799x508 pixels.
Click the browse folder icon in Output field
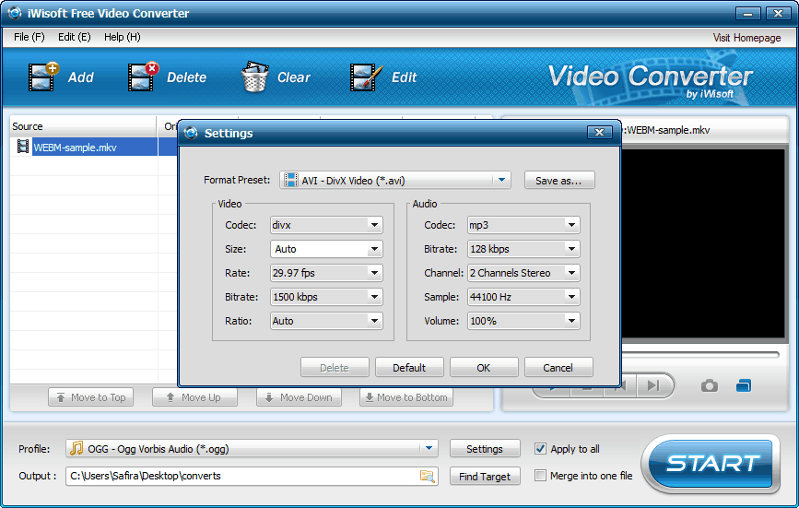(x=427, y=476)
